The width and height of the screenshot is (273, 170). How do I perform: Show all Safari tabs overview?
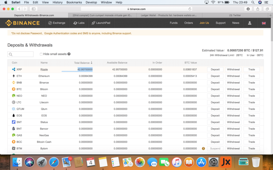click(x=267, y=9)
